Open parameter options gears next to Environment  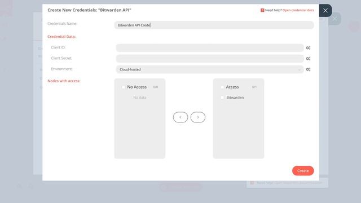point(308,69)
